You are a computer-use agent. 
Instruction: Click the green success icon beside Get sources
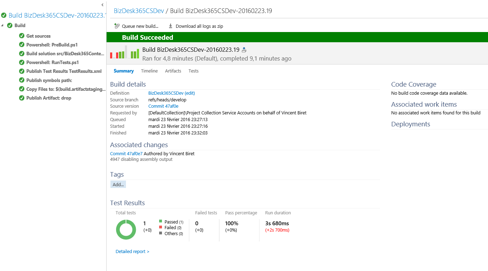coord(22,36)
